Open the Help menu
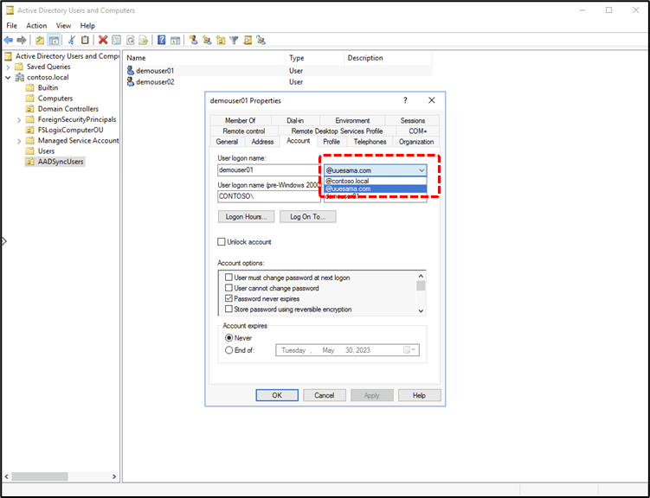Viewport: 650px width, 498px height. pos(87,26)
